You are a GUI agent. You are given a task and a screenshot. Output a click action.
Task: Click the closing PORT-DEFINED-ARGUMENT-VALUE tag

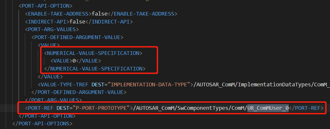point(79,92)
